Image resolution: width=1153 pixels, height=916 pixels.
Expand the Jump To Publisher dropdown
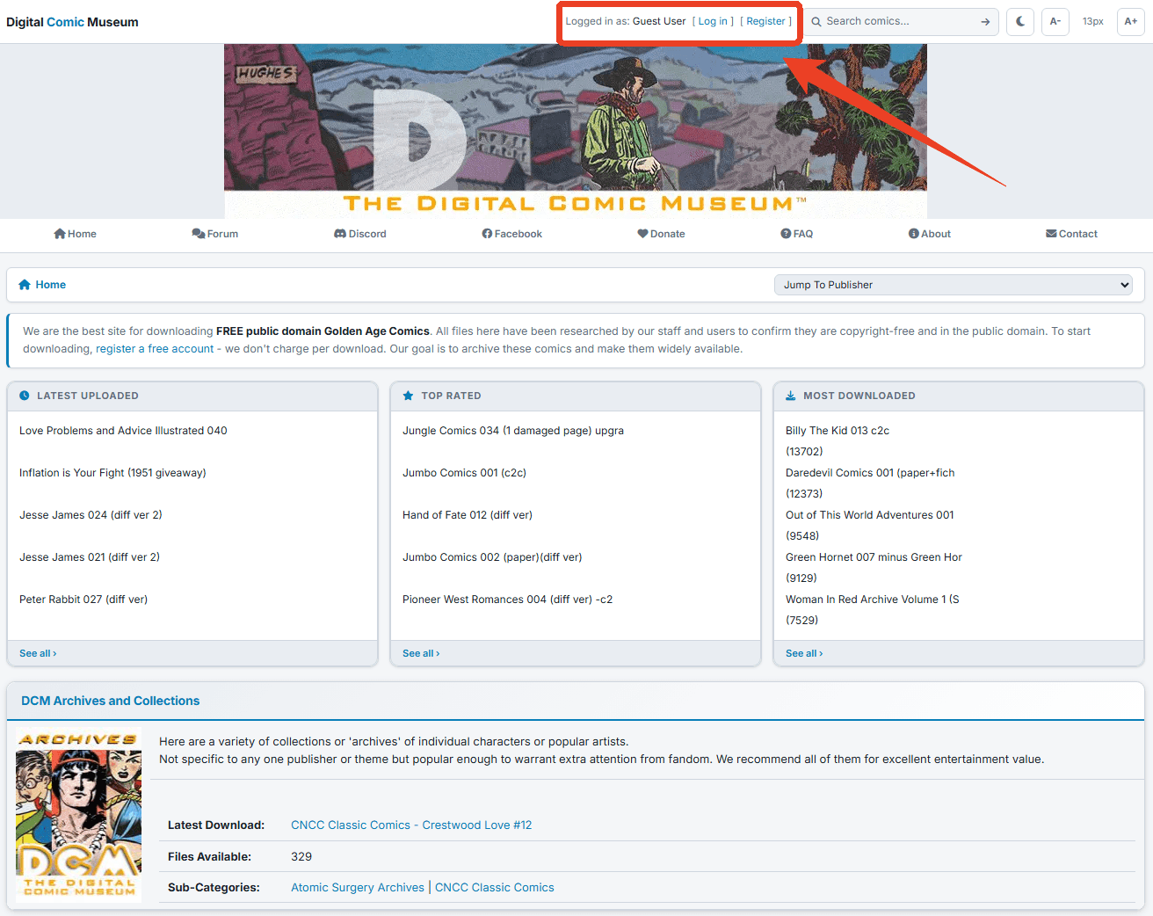pyautogui.click(x=954, y=285)
